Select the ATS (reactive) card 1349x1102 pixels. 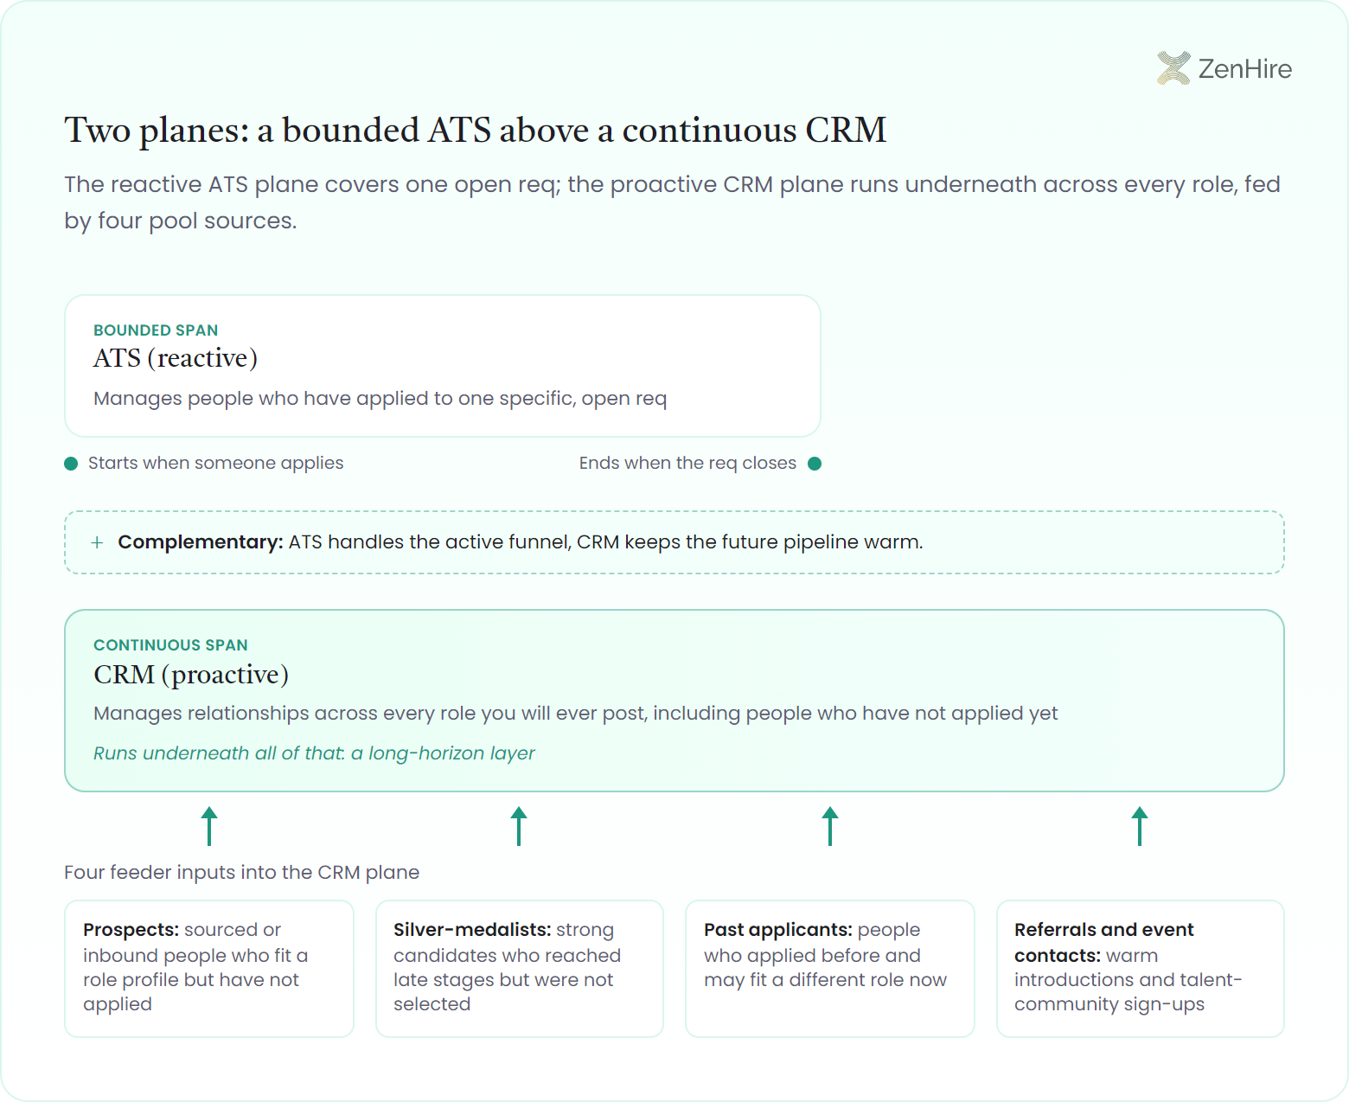[x=443, y=366]
